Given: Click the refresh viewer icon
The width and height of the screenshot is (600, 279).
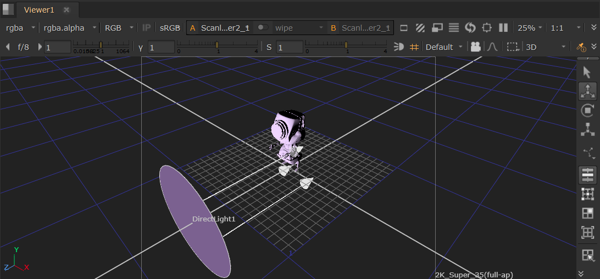Looking at the screenshot, I should (x=470, y=28).
